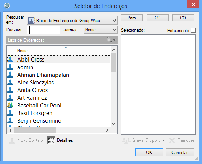The height and width of the screenshot is (164, 202).
Task: Confirm with the OK button
Action: click(x=149, y=153)
